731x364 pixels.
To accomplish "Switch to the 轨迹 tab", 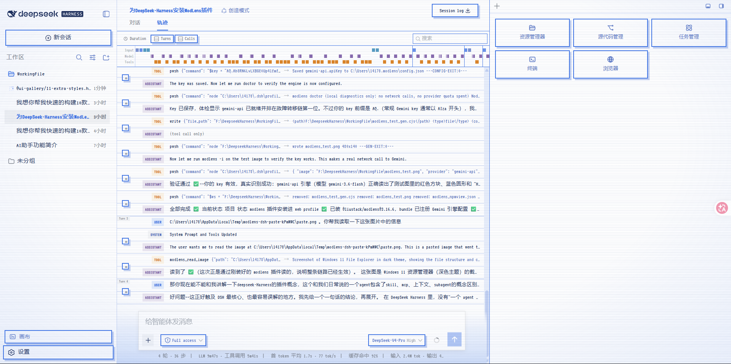I will click(x=162, y=23).
